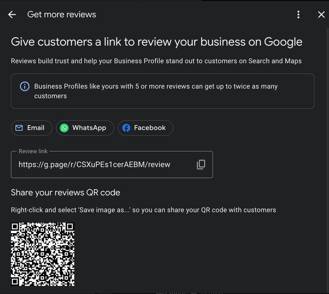Screen dimensions: 329x294
Task: Select the g.page review URL text
Action: point(94,165)
